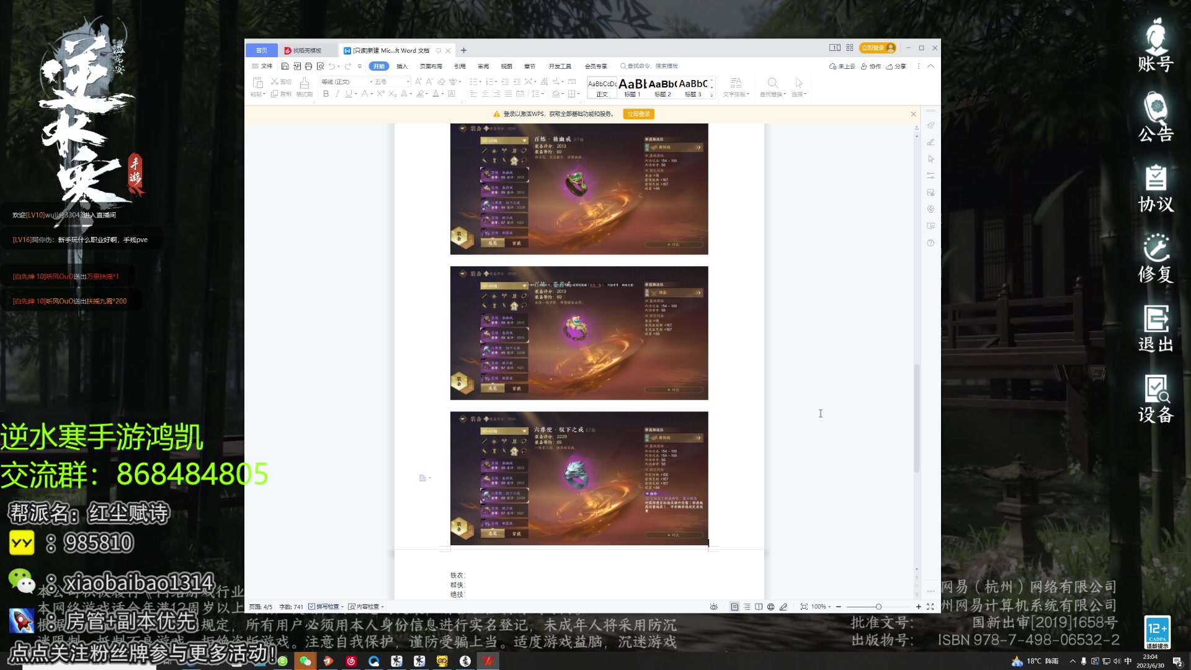Viewport: 1191px width, 670px height.
Task: Click the Redo arrow icon
Action: (348, 66)
